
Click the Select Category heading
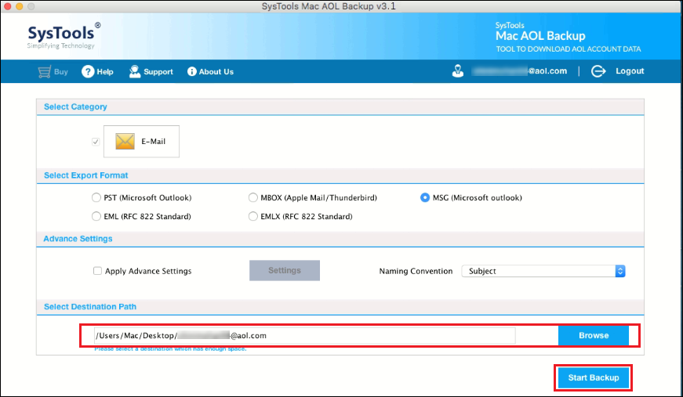[75, 106]
